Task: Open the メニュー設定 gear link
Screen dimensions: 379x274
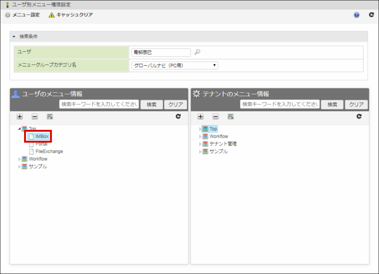Action: pos(22,15)
